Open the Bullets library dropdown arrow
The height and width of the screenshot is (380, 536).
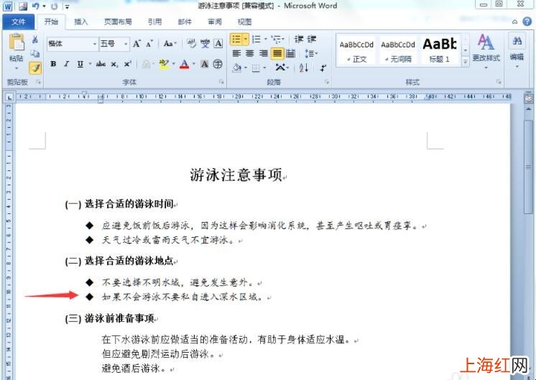click(x=246, y=39)
